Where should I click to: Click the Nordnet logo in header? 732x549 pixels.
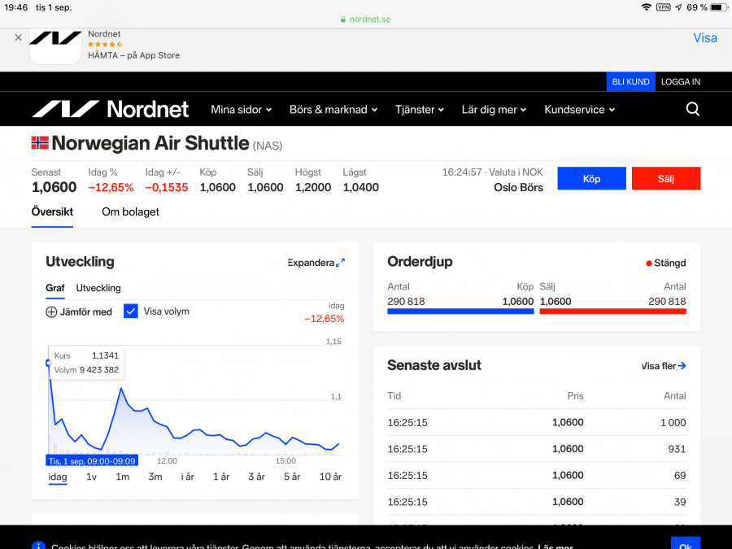[x=110, y=109]
